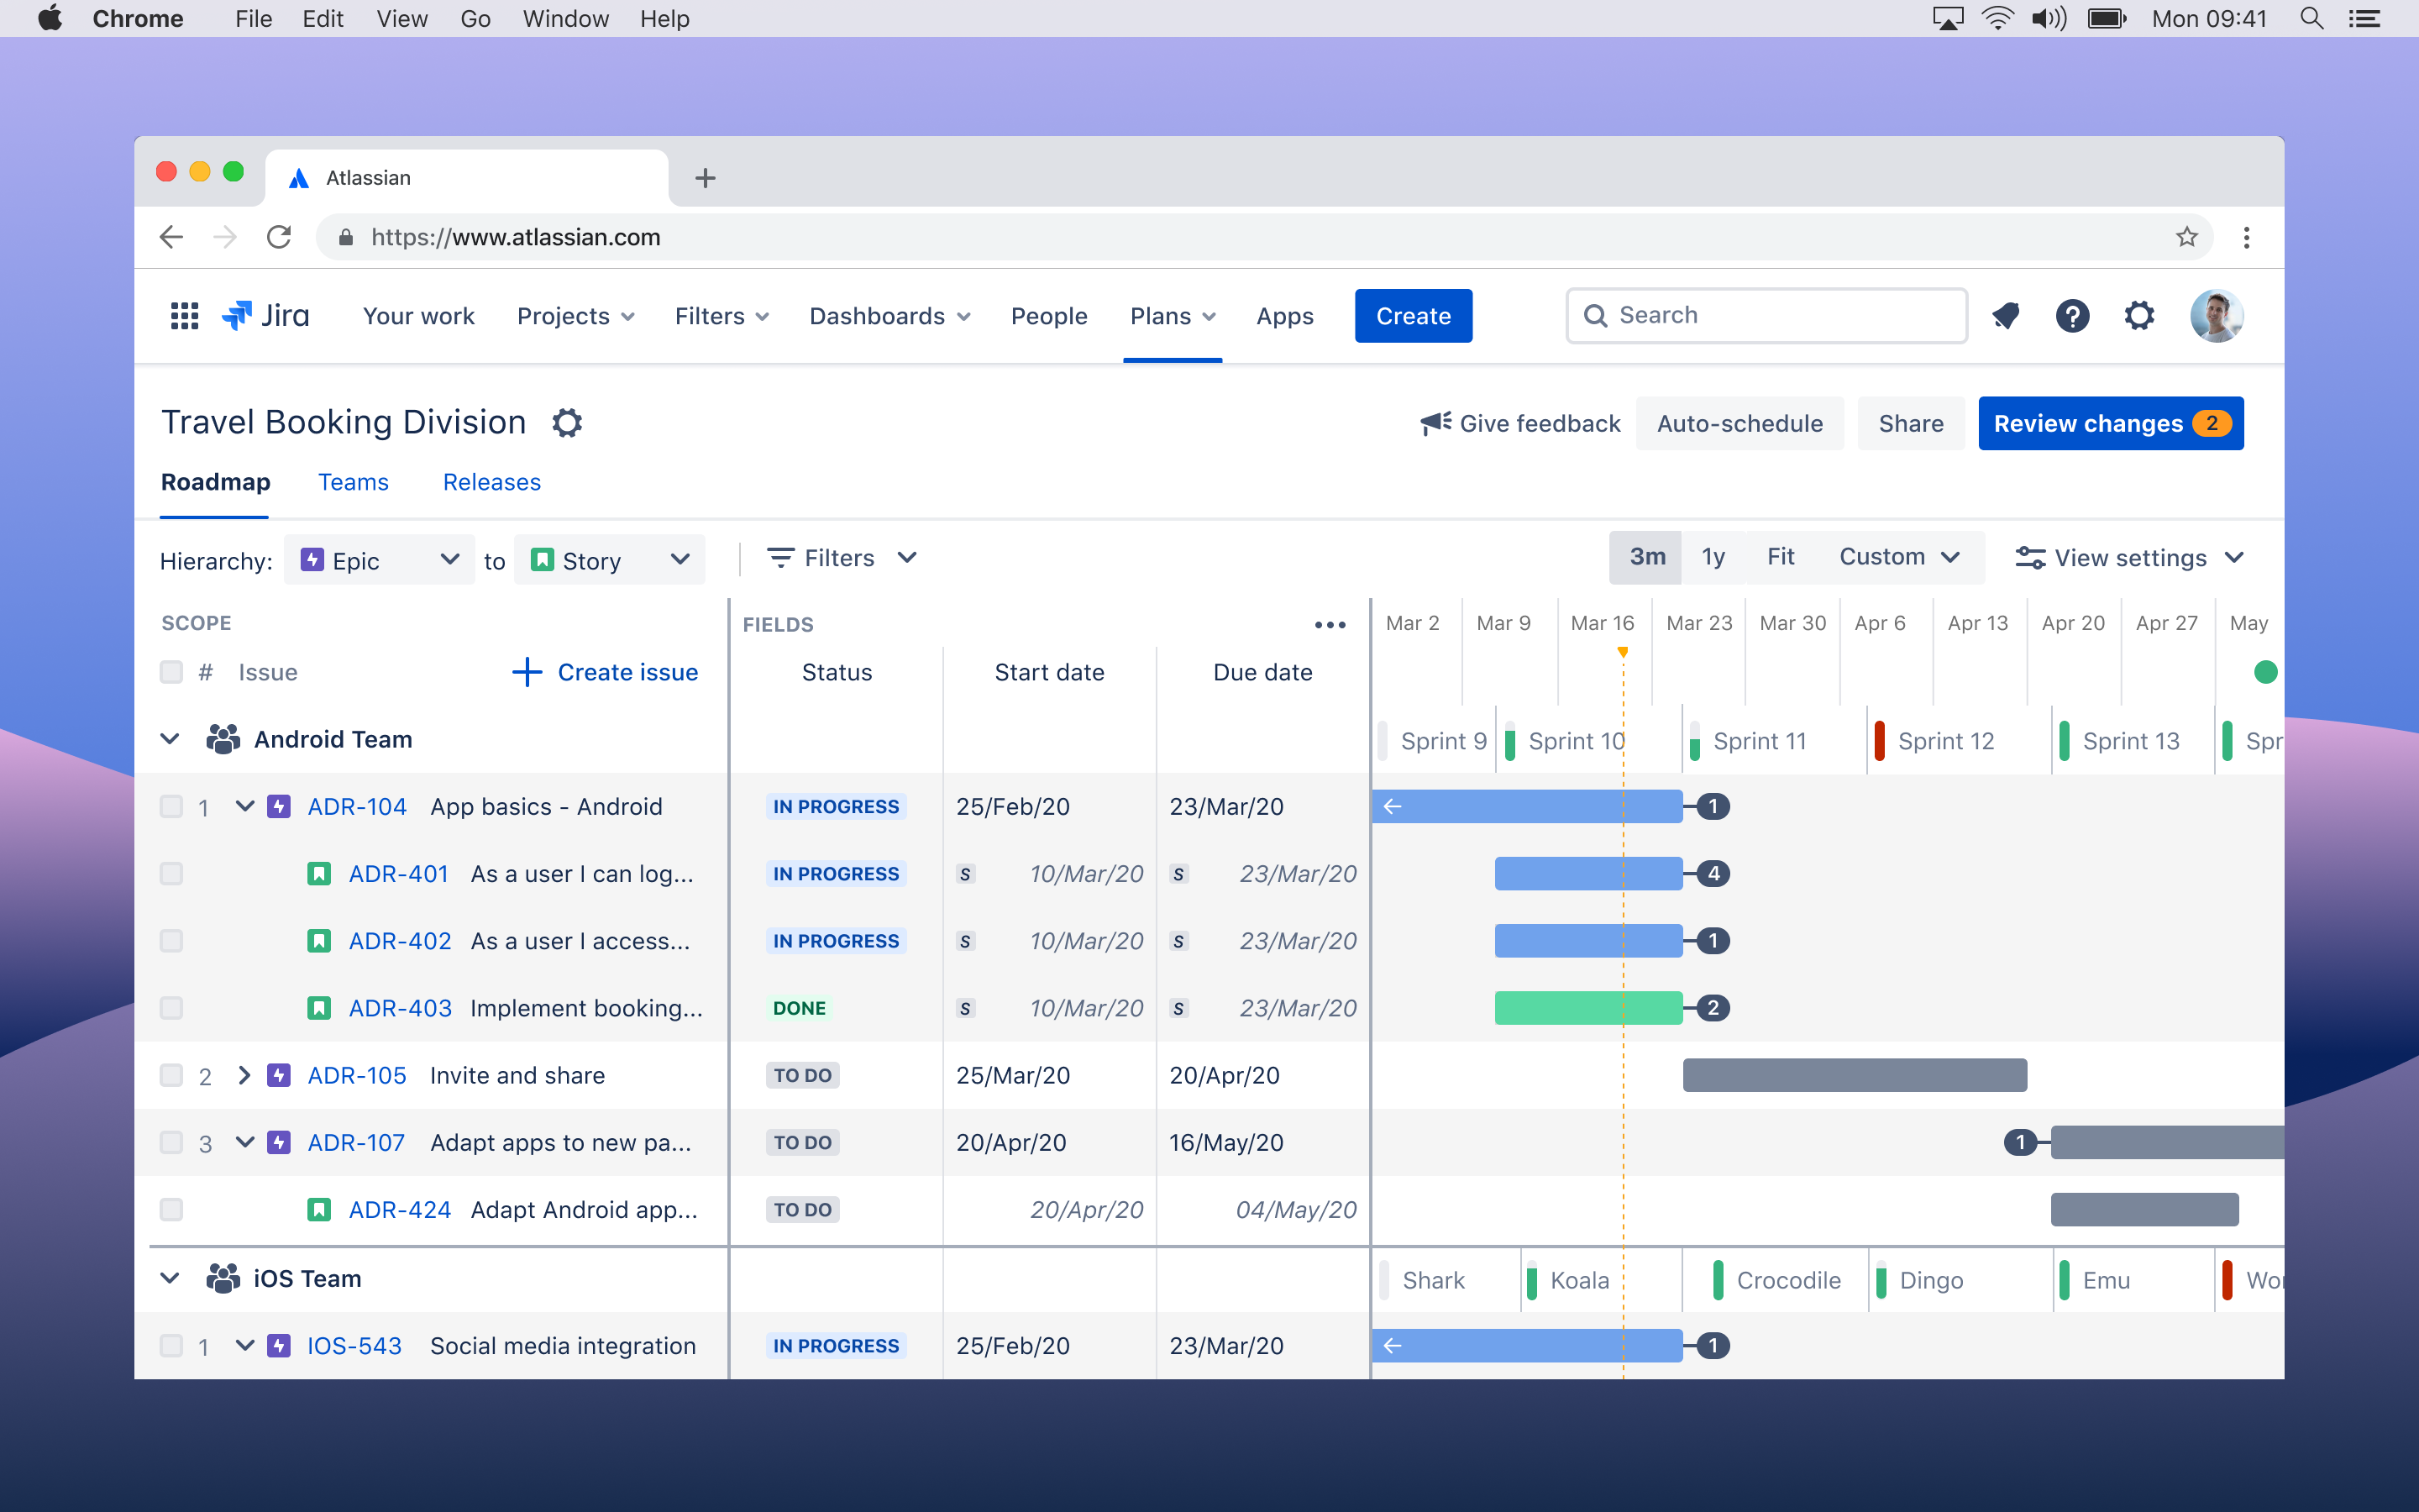Switch to the Releases tab
2419x1512 pixels.
[490, 482]
